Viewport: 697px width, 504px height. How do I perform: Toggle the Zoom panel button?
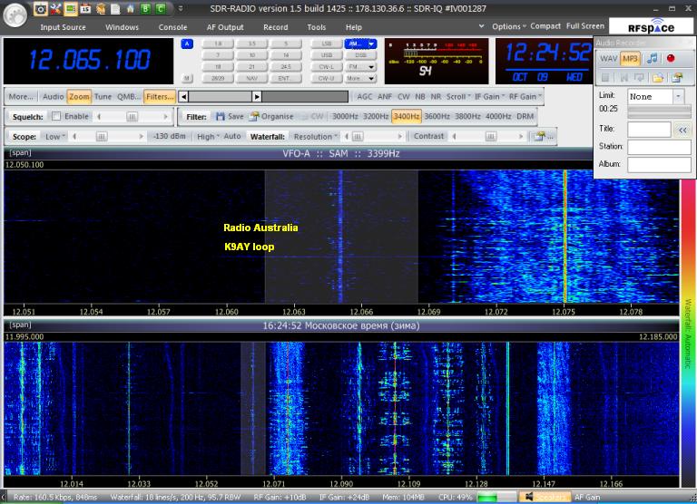pos(79,96)
